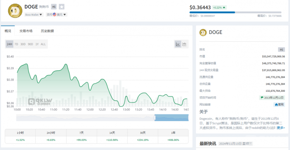Switch to the 概况 tab
This screenshot has height=150, width=290.
[8, 31]
